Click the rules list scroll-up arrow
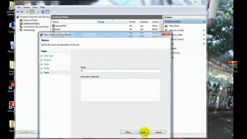247x139 pixels. point(161,21)
